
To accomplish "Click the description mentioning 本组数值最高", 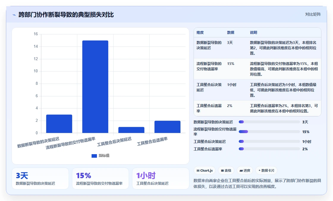I will pos(284,69).
